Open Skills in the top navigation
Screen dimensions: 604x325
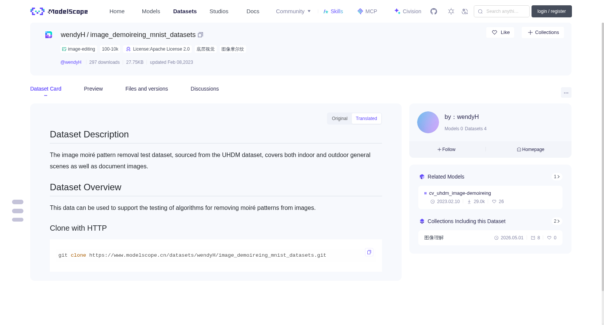point(333,11)
